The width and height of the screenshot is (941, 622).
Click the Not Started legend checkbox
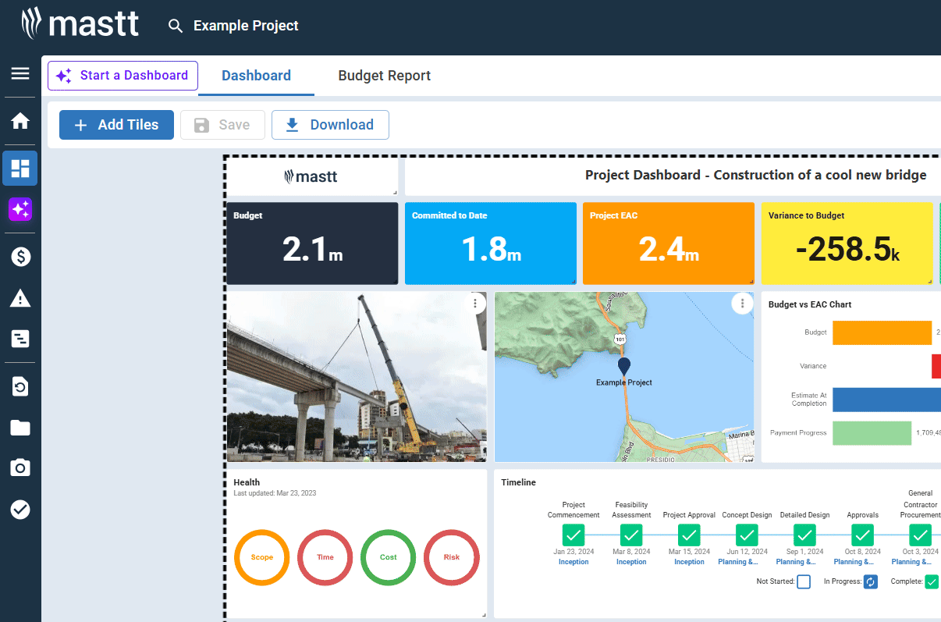804,581
